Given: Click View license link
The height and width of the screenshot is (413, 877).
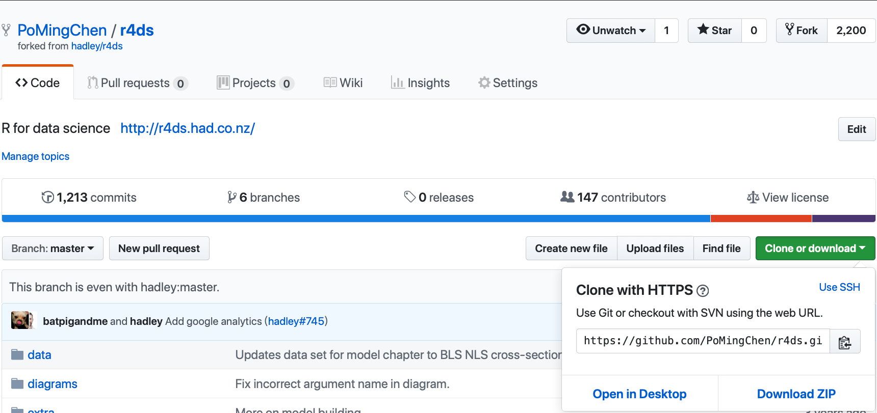Looking at the screenshot, I should pos(788,197).
